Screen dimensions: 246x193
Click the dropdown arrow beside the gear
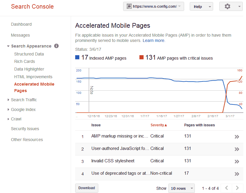click(239, 6)
